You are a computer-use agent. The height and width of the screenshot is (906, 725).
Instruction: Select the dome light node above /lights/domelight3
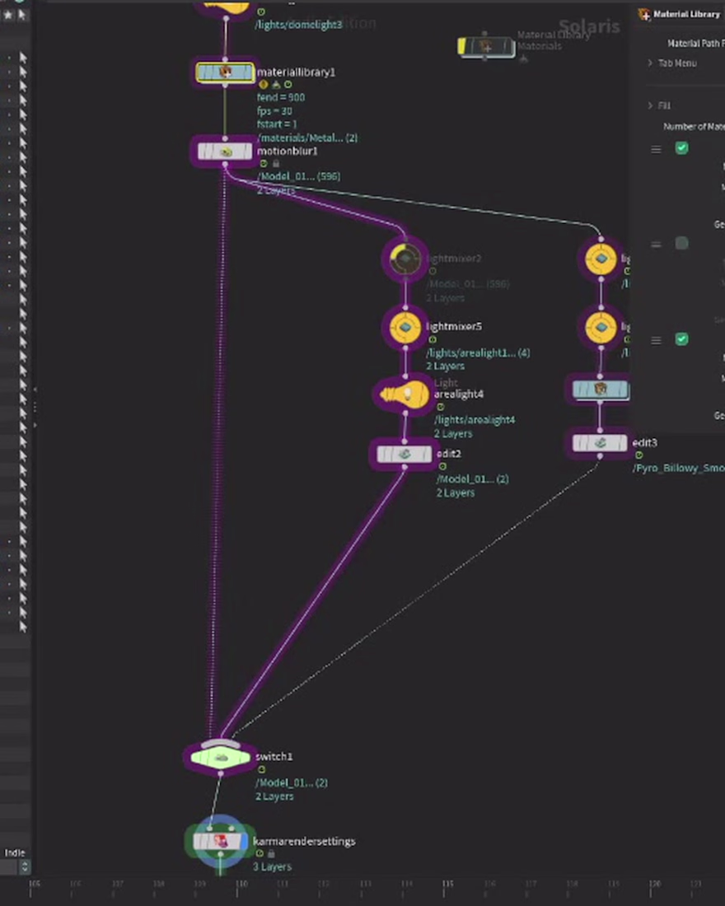(x=226, y=6)
